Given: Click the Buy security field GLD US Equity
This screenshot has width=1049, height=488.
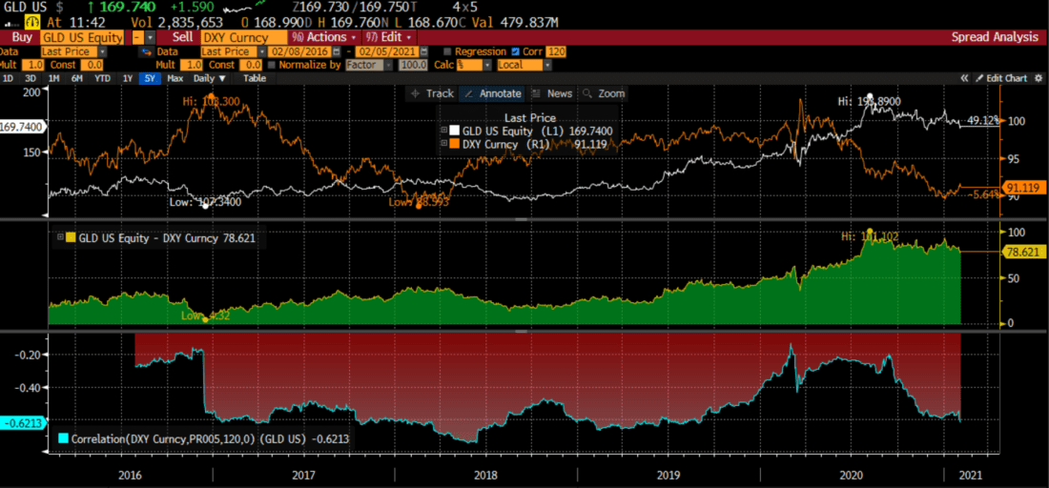Looking at the screenshot, I should tap(82, 38).
